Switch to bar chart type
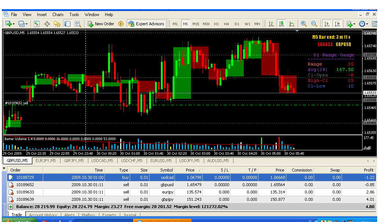This screenshot has width=379, height=222. [271, 24]
